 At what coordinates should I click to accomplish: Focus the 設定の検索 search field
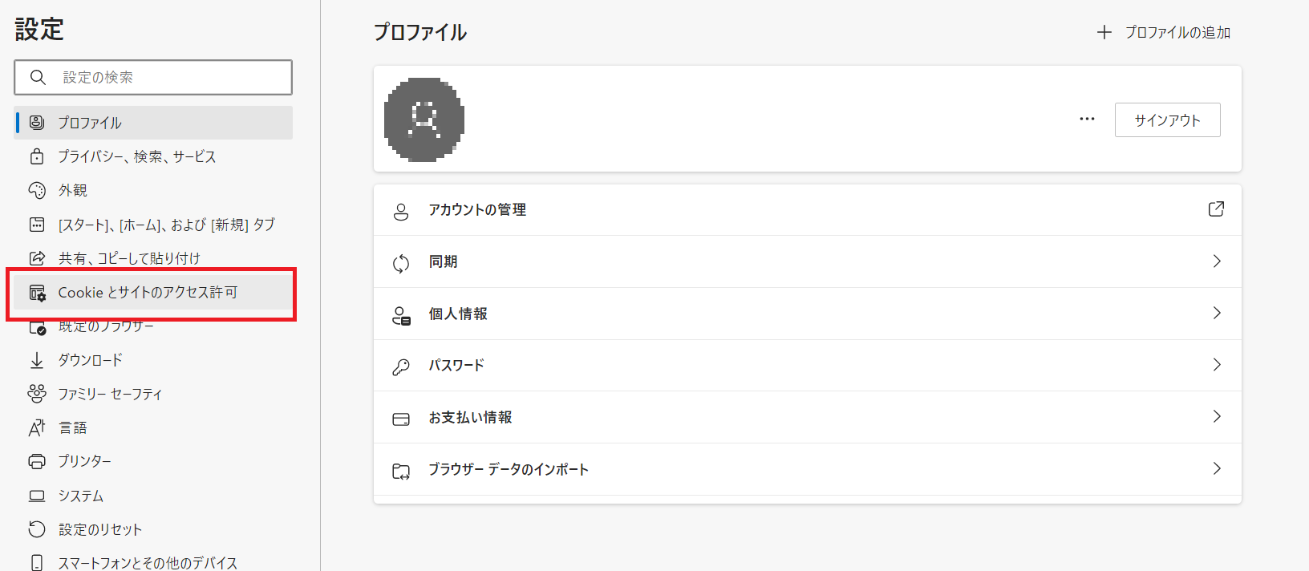pyautogui.click(x=153, y=77)
